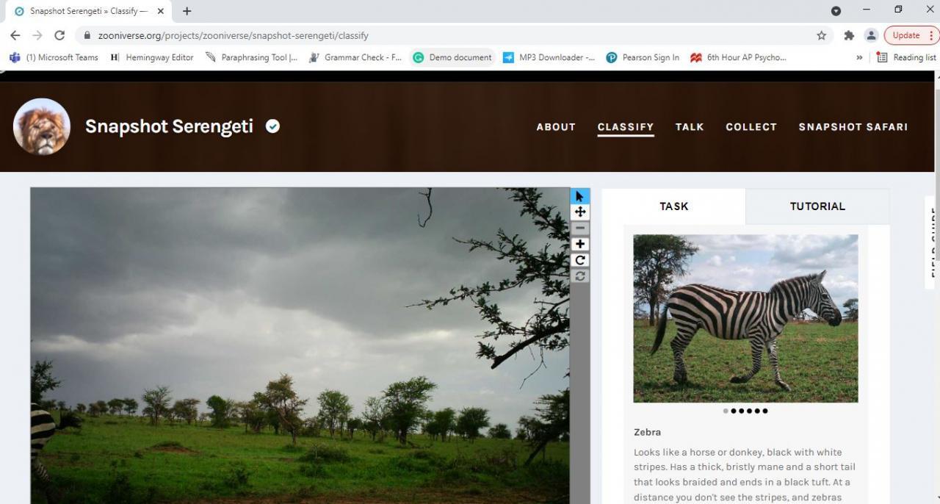Select the second zebra image dot
940x504 pixels.
pyautogui.click(x=734, y=411)
